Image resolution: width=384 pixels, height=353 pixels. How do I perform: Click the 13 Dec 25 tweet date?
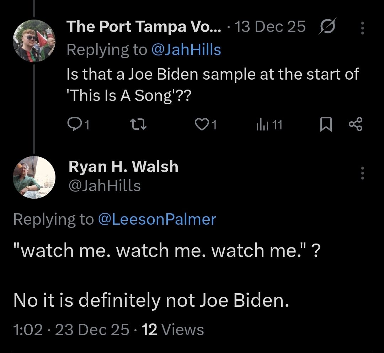coord(270,27)
